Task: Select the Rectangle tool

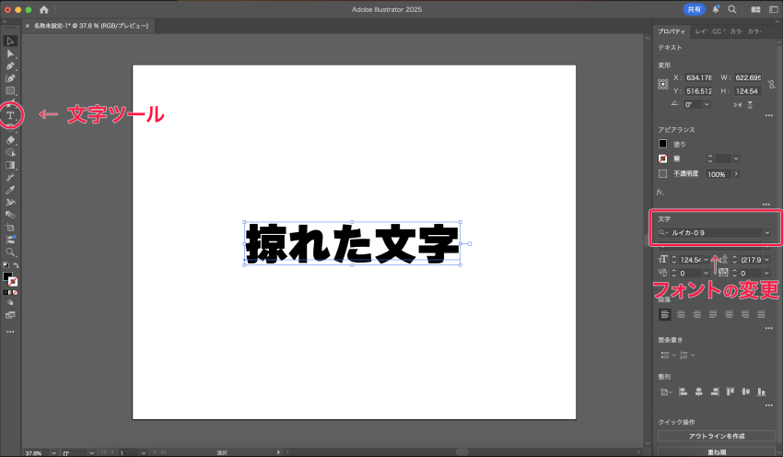Action: coord(10,91)
